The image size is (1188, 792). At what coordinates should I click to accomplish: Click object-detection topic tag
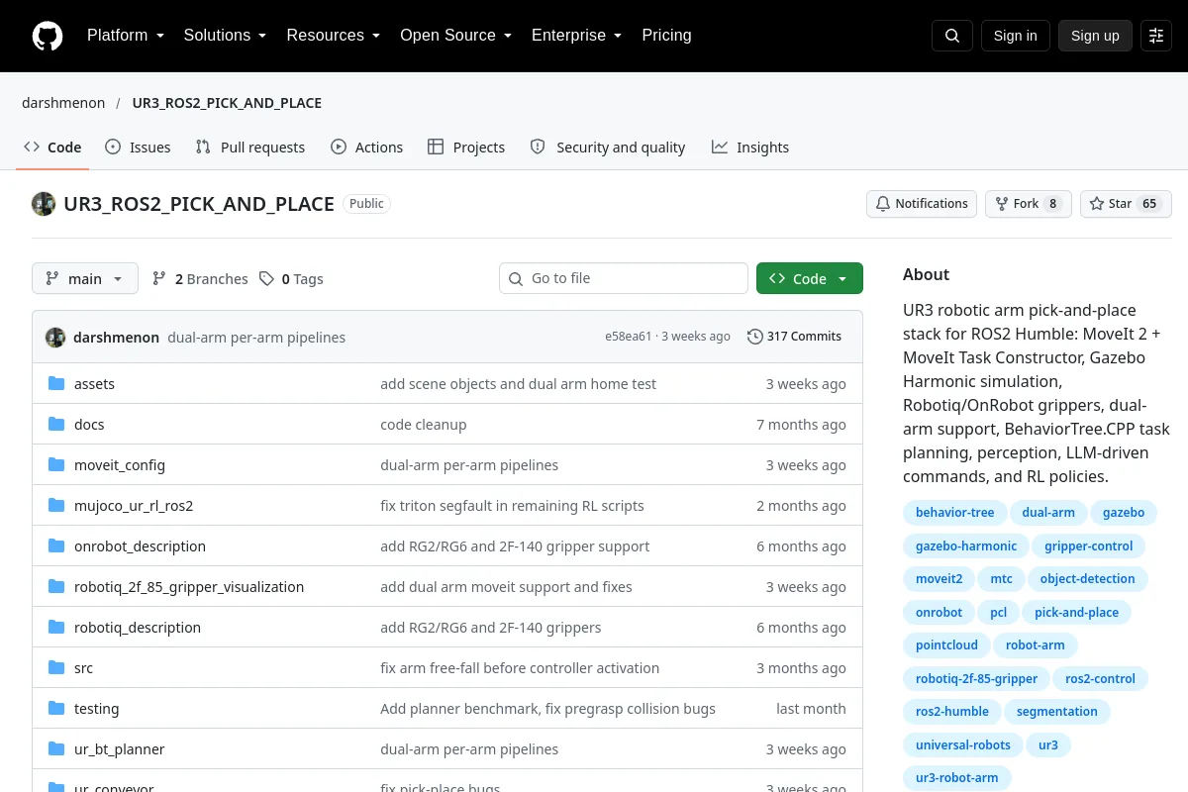[1087, 579]
